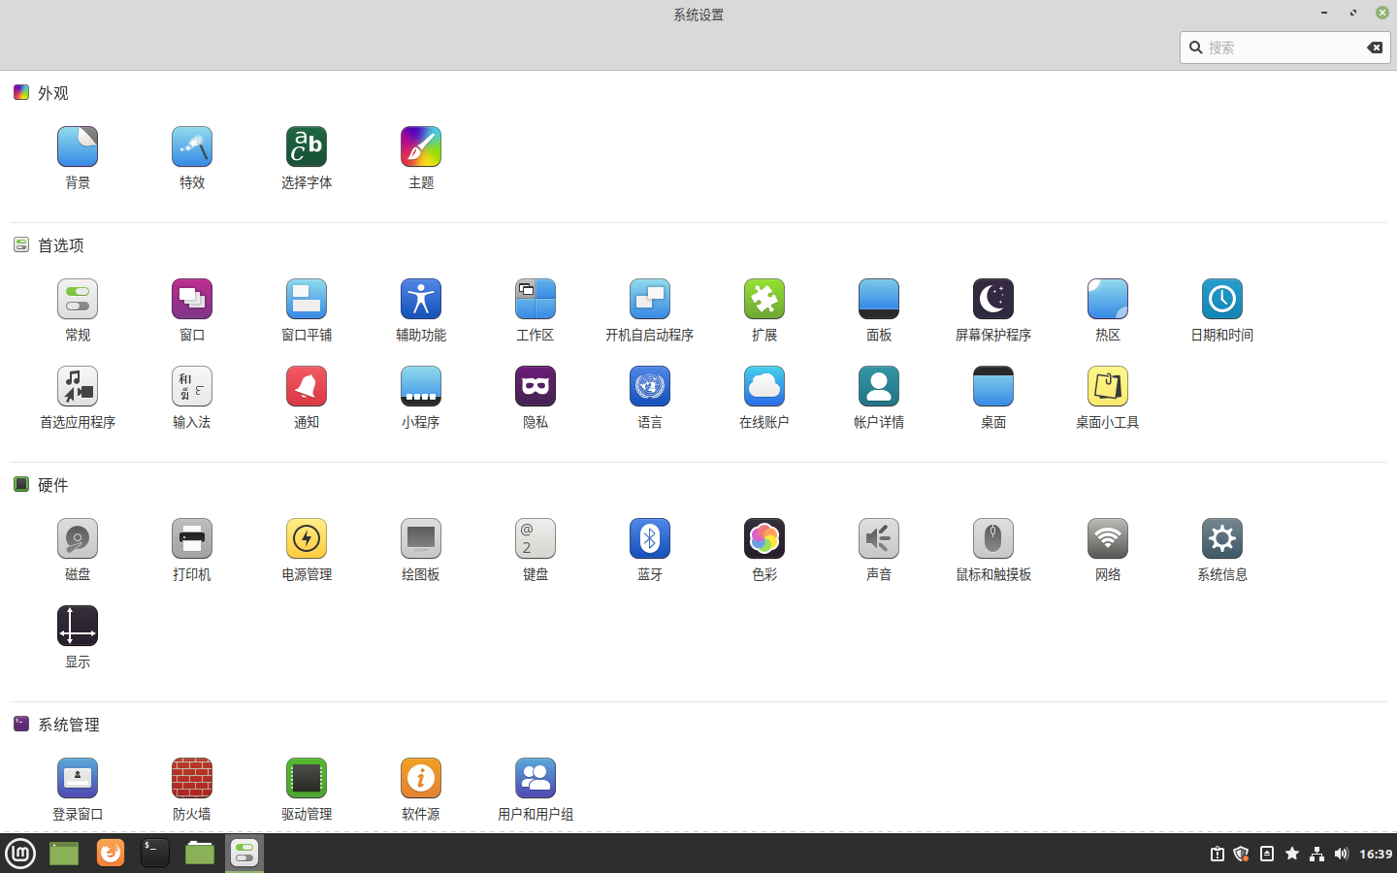Open 磁盘 disks utility
Viewport: 1397px width, 873px height.
78,550
